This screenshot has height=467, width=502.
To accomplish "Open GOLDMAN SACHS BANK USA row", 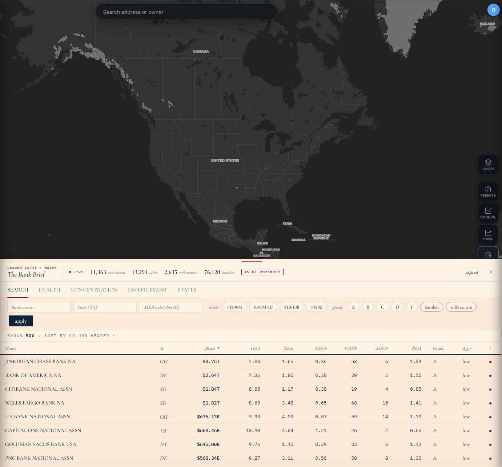I will click(251, 444).
